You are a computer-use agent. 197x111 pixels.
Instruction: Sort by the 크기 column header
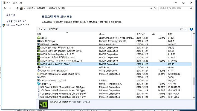(159, 34)
